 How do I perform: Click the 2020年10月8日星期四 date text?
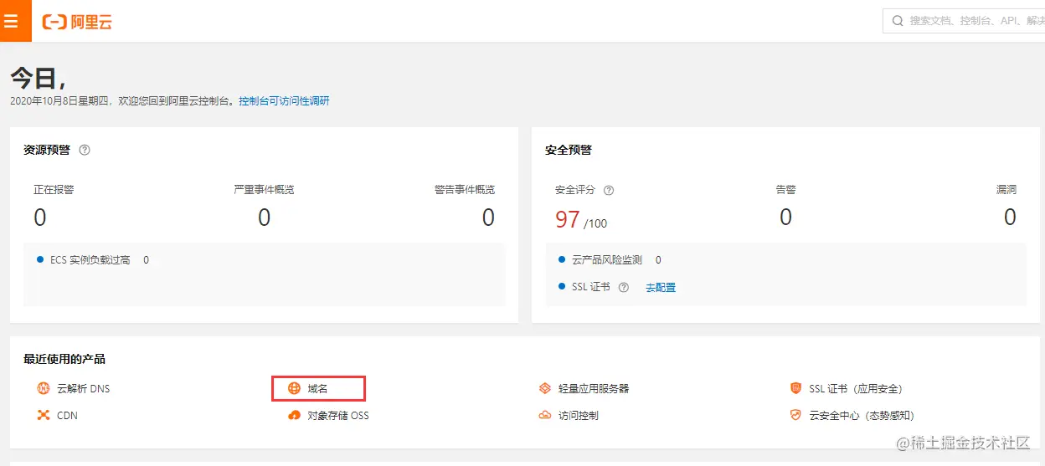60,101
